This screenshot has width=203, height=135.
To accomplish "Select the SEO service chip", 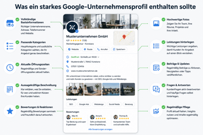I will (x=71, y=104).
